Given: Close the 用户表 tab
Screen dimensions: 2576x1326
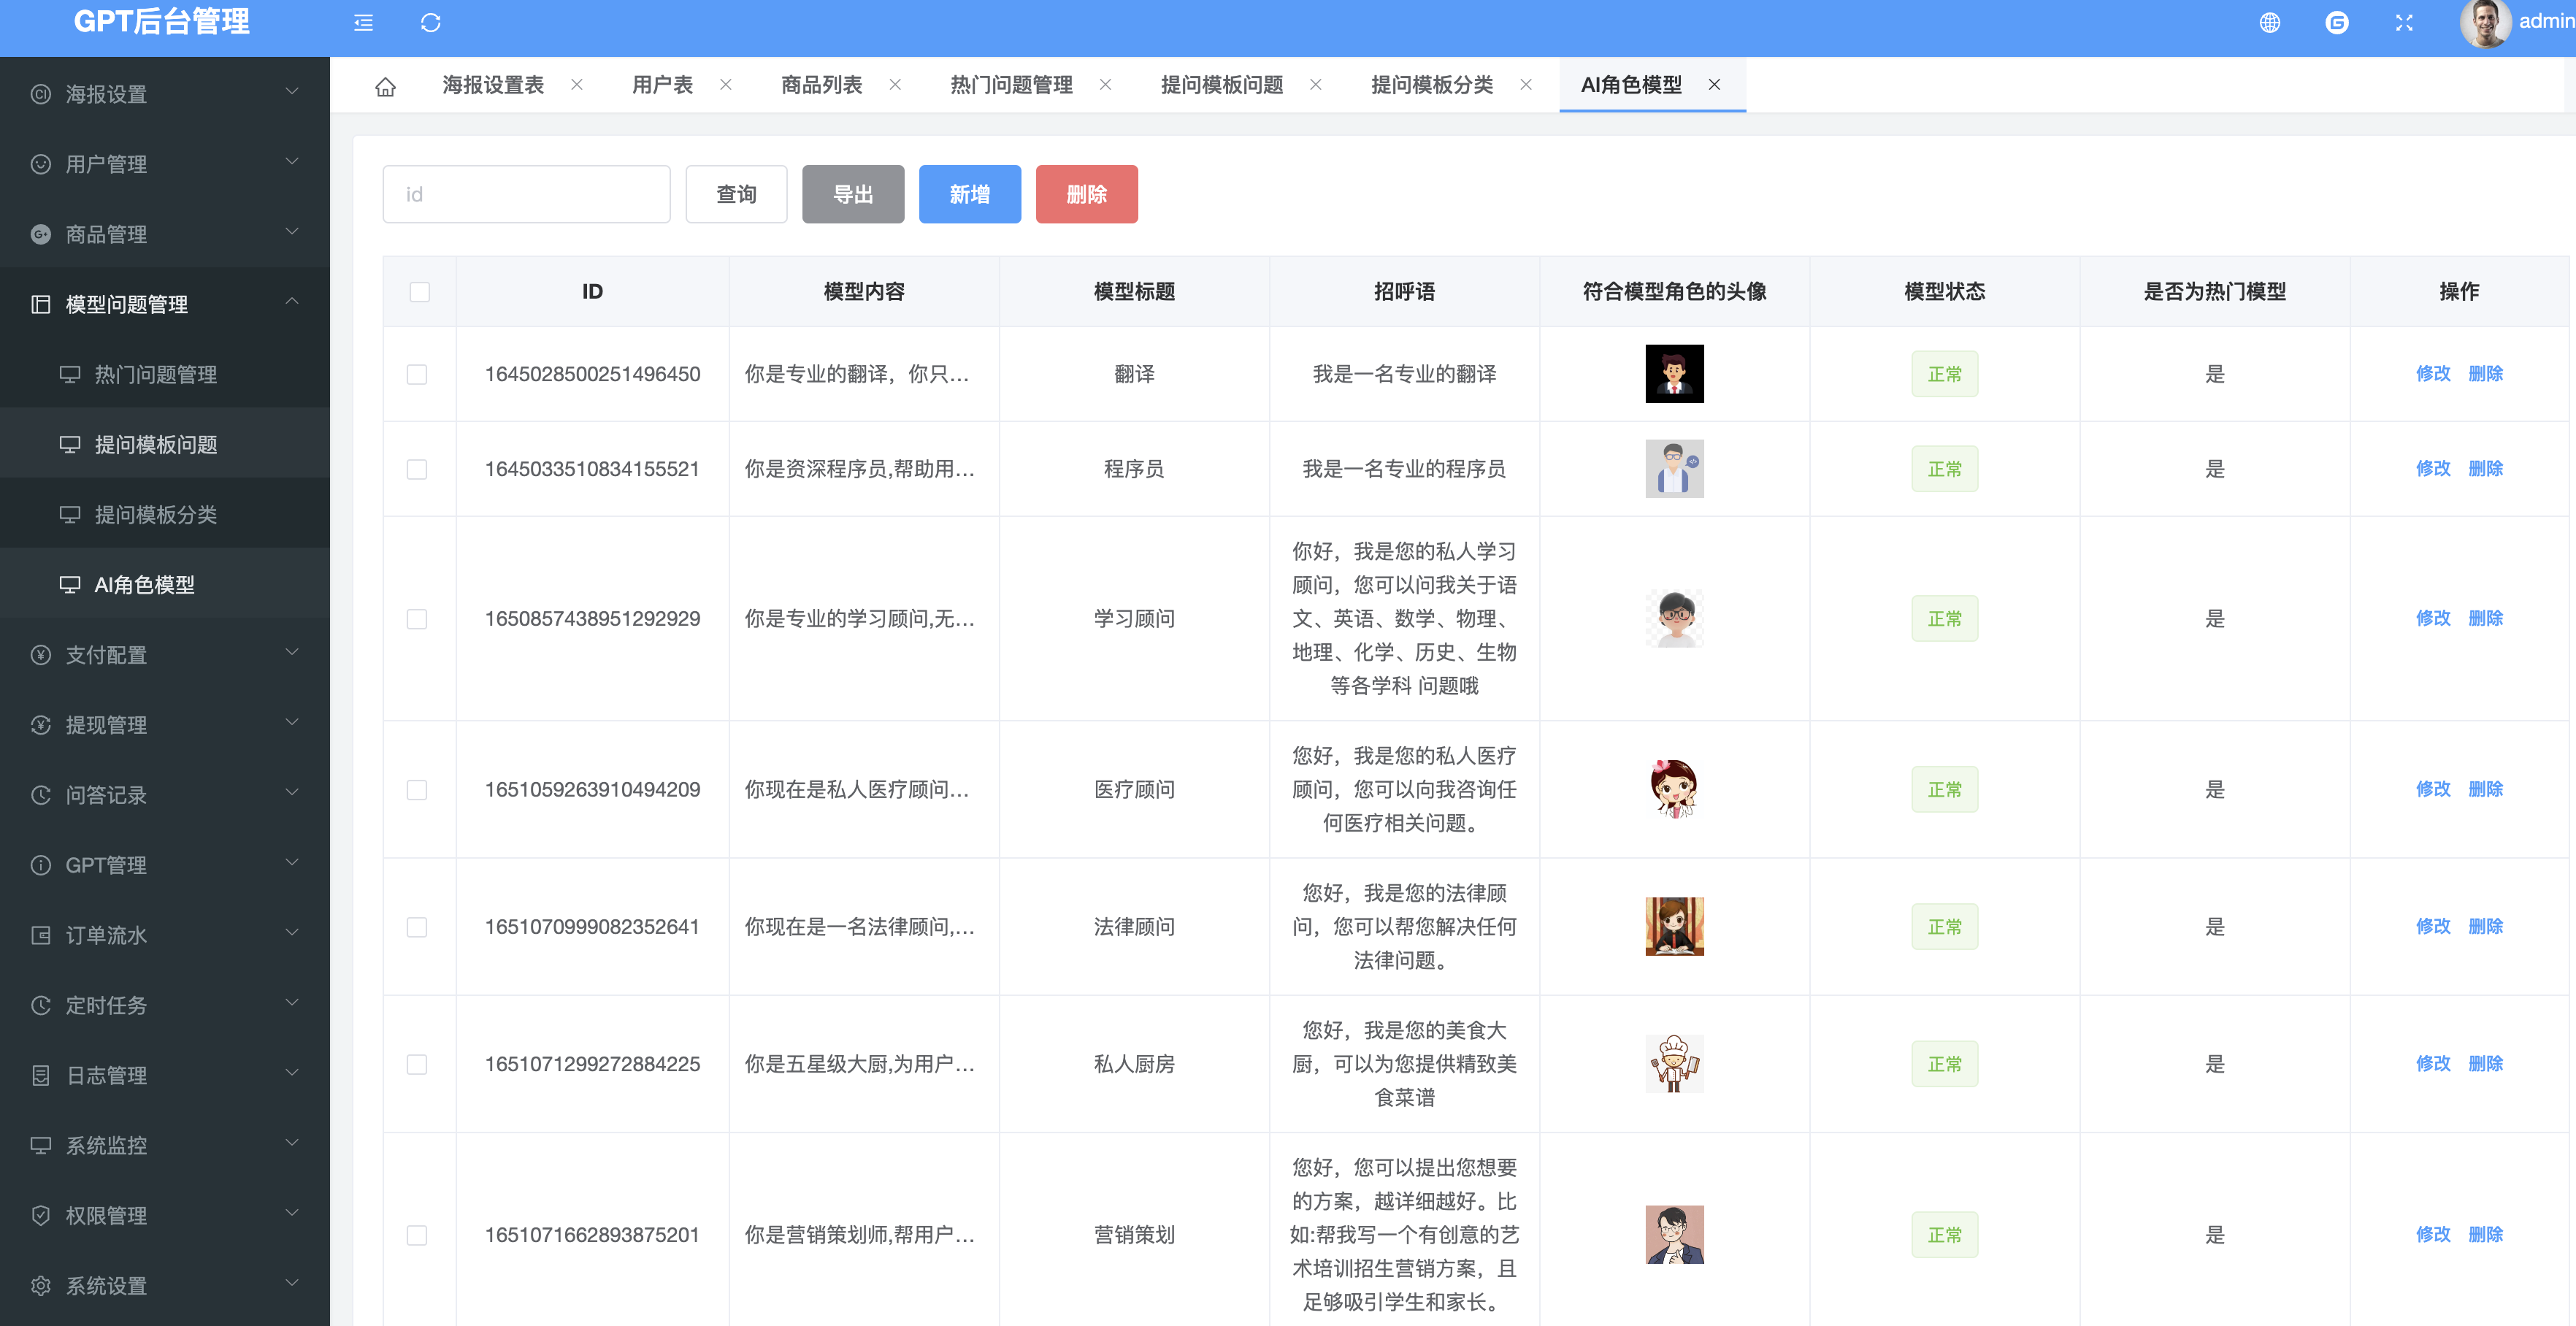Looking at the screenshot, I should tap(726, 85).
